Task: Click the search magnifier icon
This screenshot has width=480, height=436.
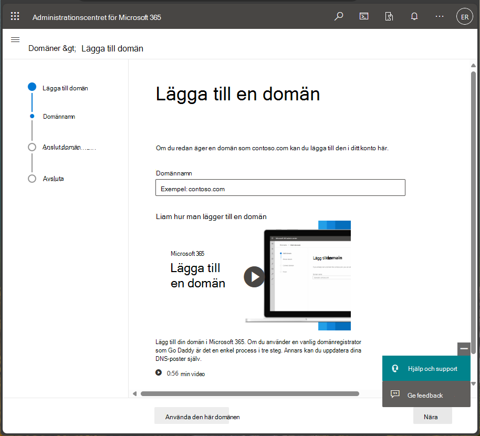Action: click(339, 16)
